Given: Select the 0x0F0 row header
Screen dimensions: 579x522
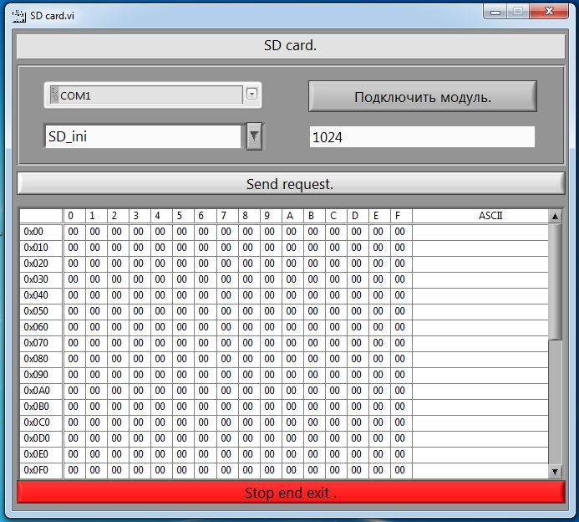Looking at the screenshot, I should (x=41, y=470).
